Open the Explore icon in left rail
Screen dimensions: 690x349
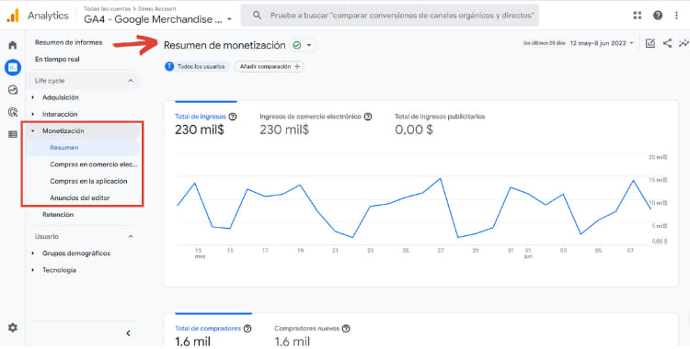click(13, 90)
